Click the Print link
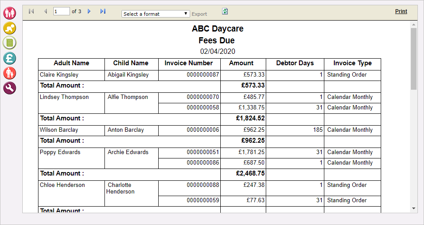 coord(401,11)
